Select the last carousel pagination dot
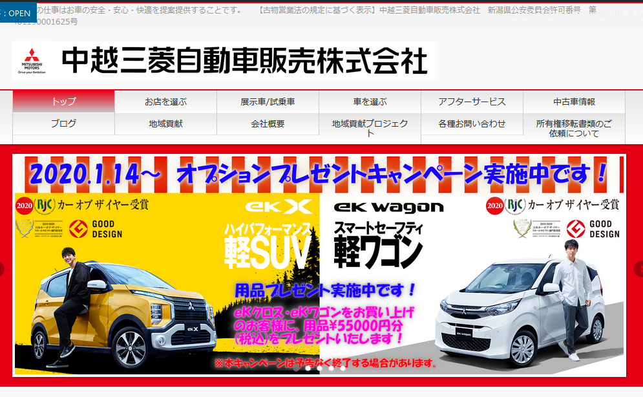 pos(343,369)
